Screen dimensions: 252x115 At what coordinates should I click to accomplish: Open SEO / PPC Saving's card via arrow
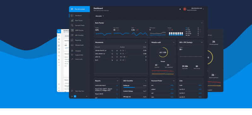pos(202,42)
